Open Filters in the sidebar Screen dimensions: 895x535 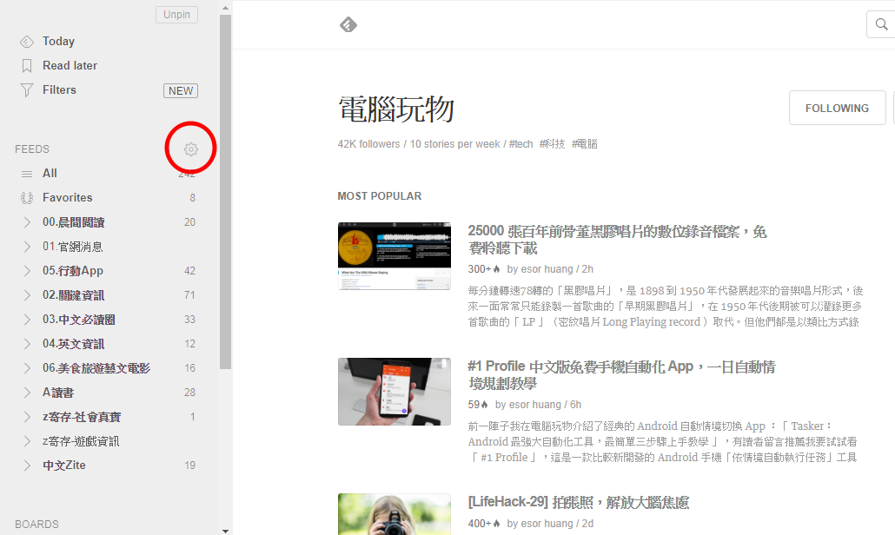(x=59, y=89)
